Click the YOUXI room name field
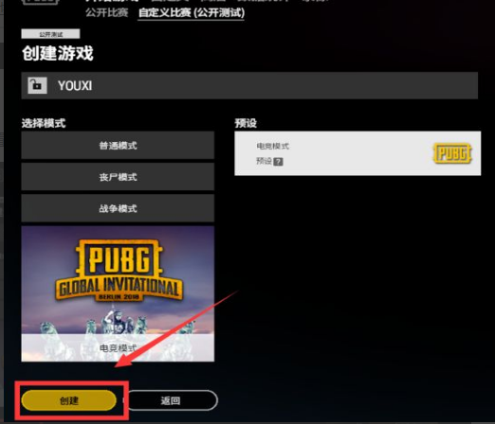 coord(249,85)
